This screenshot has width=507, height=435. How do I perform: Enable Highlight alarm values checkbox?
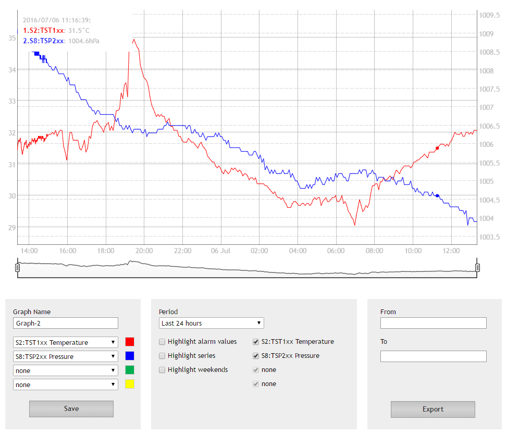162,342
